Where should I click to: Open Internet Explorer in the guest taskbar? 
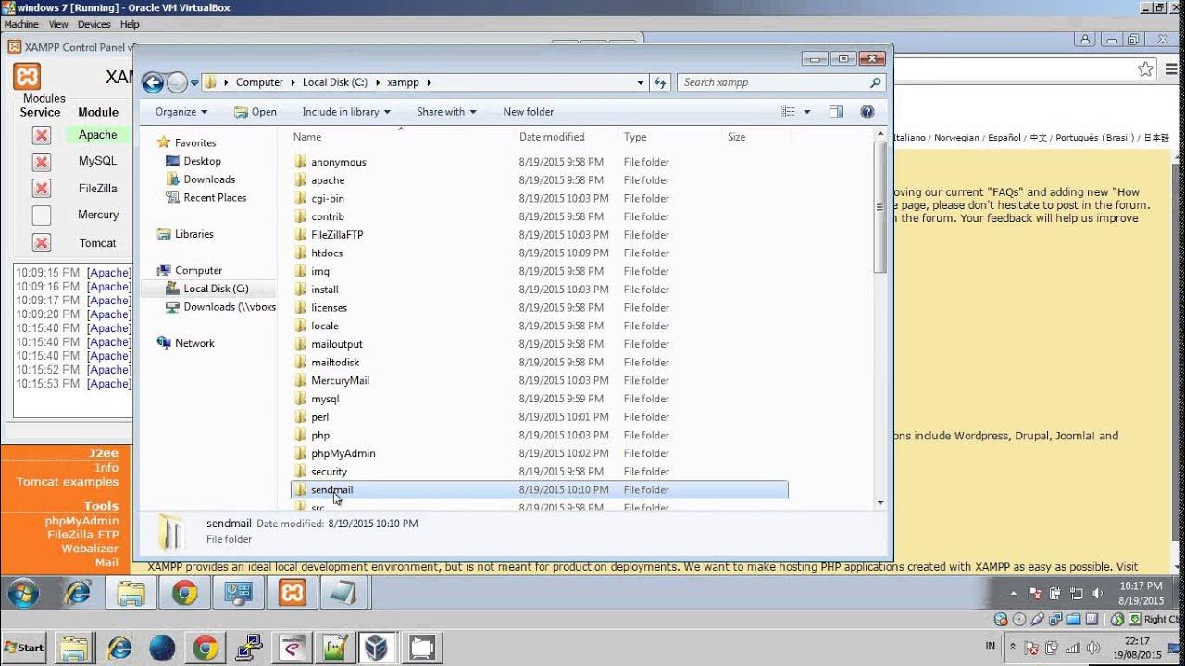(x=77, y=594)
